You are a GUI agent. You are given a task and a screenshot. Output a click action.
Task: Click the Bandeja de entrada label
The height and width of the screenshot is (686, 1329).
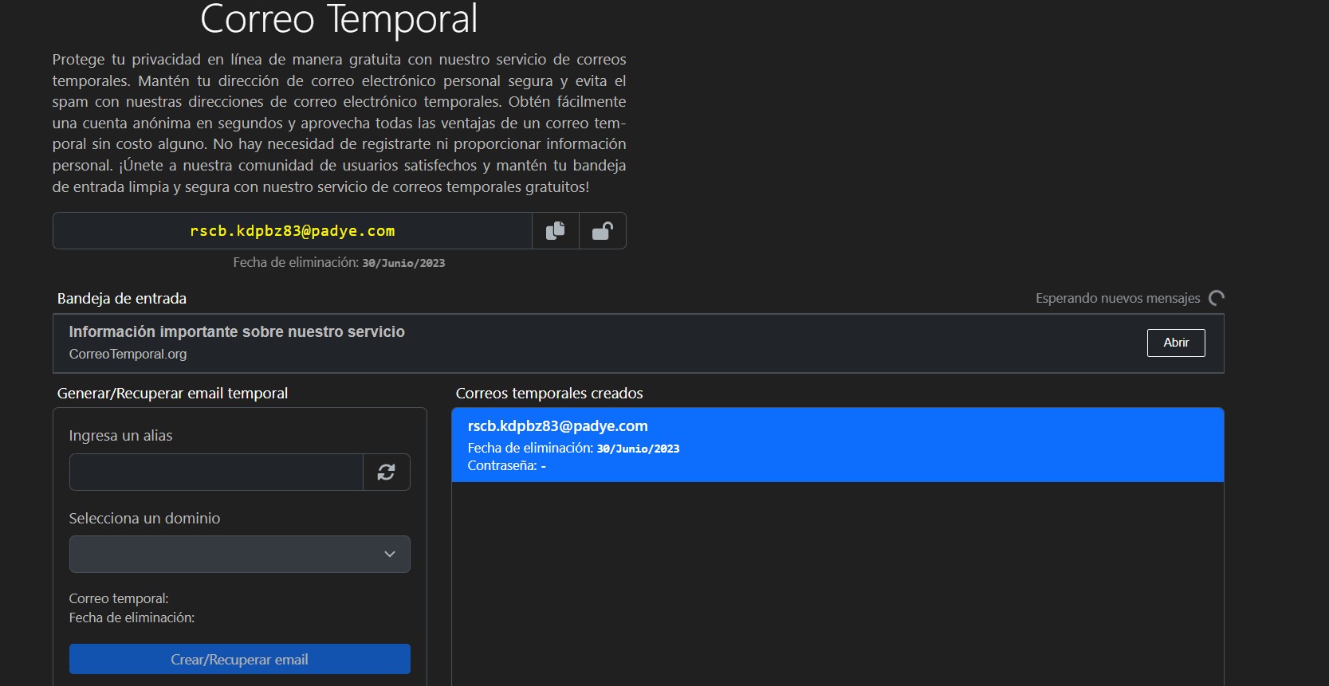click(x=122, y=299)
